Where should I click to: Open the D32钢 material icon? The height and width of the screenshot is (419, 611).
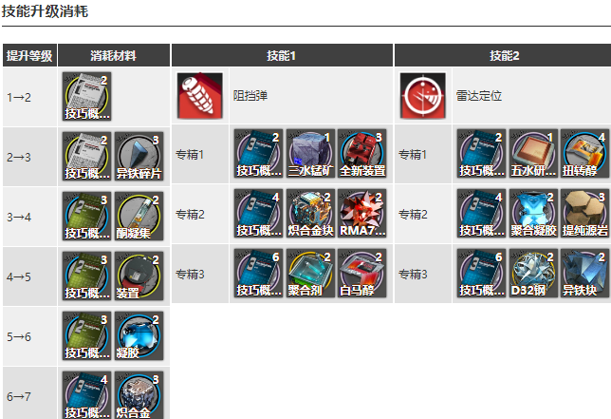533,273
